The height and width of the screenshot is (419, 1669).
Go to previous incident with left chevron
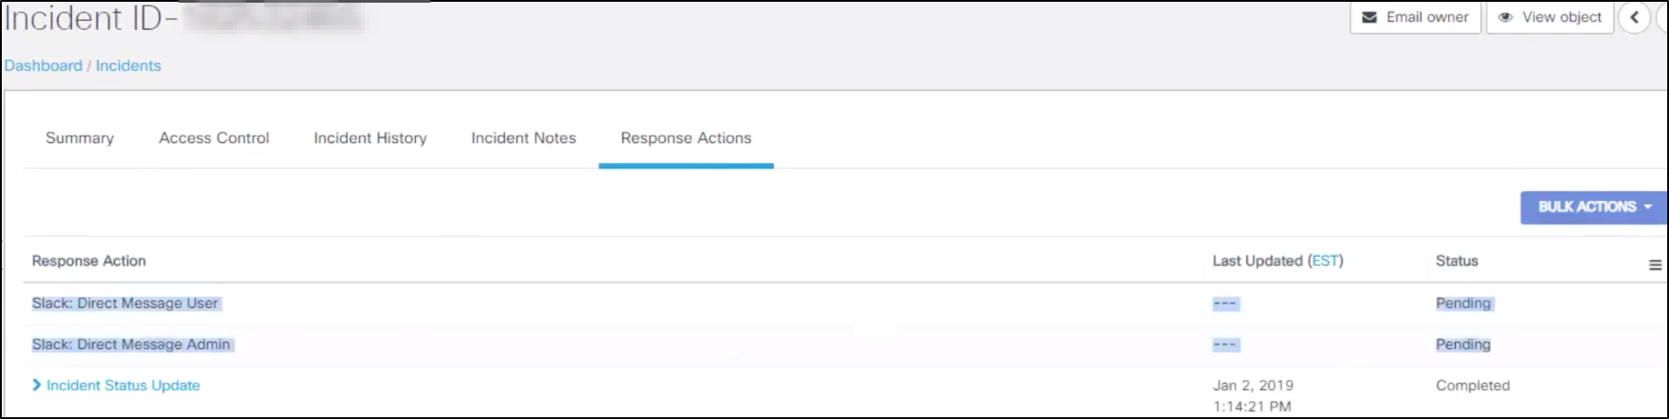[x=1634, y=17]
